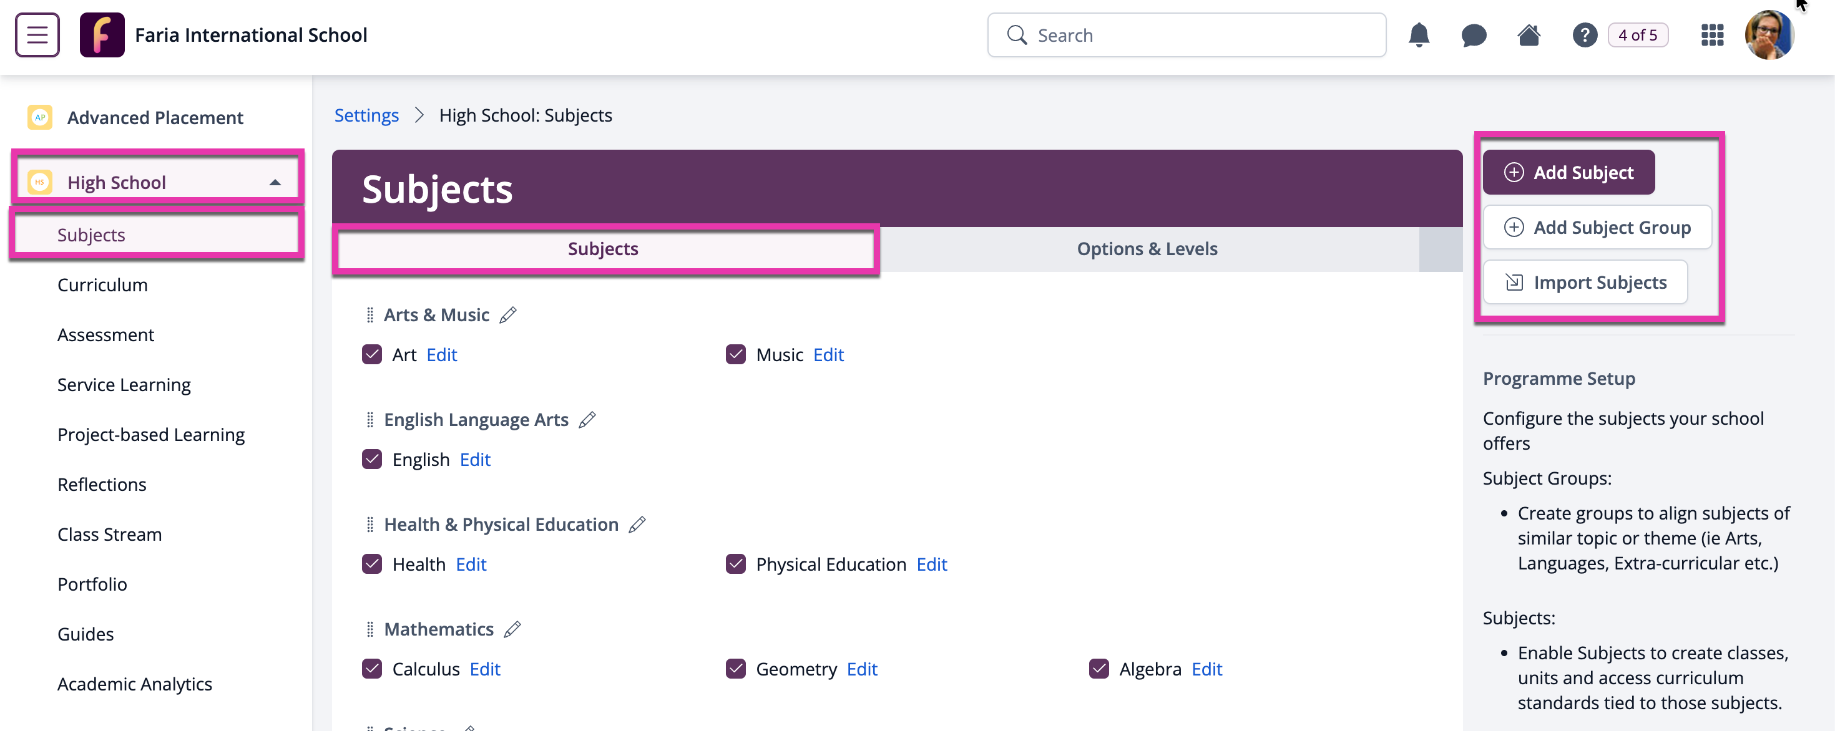Image resolution: width=1835 pixels, height=731 pixels.
Task: Disable the Algebra subject checkbox
Action: tap(1099, 669)
